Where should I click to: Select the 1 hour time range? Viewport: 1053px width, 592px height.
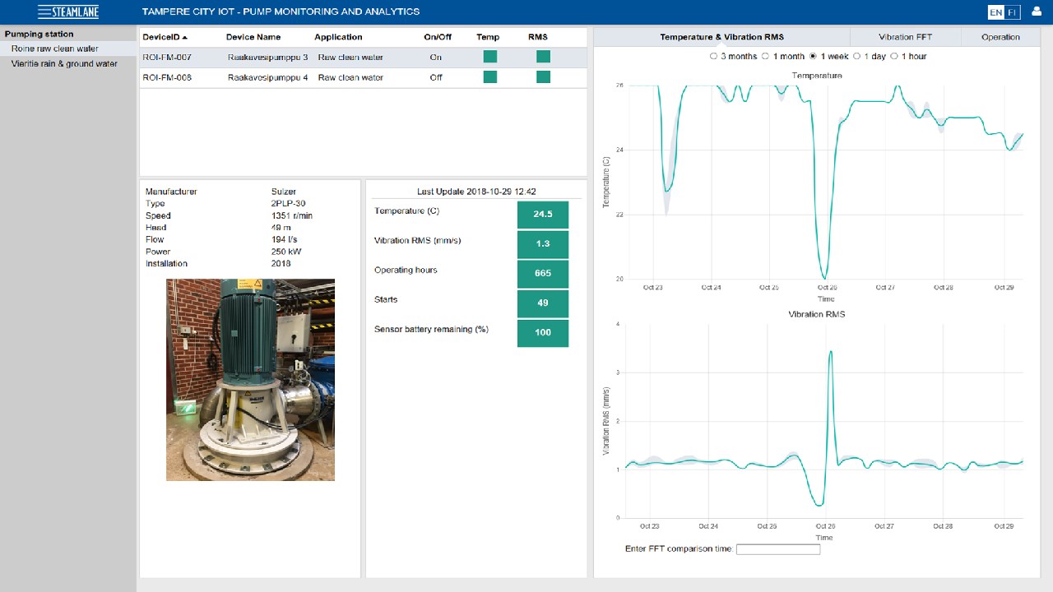click(x=894, y=57)
